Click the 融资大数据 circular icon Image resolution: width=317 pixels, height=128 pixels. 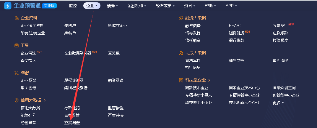[x=181, y=18]
